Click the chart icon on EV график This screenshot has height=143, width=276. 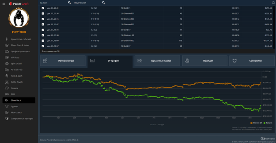click(92, 61)
